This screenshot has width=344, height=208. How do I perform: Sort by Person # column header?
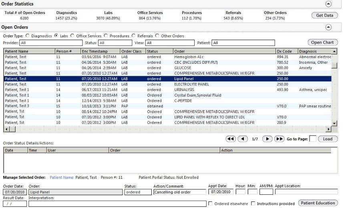68,51
